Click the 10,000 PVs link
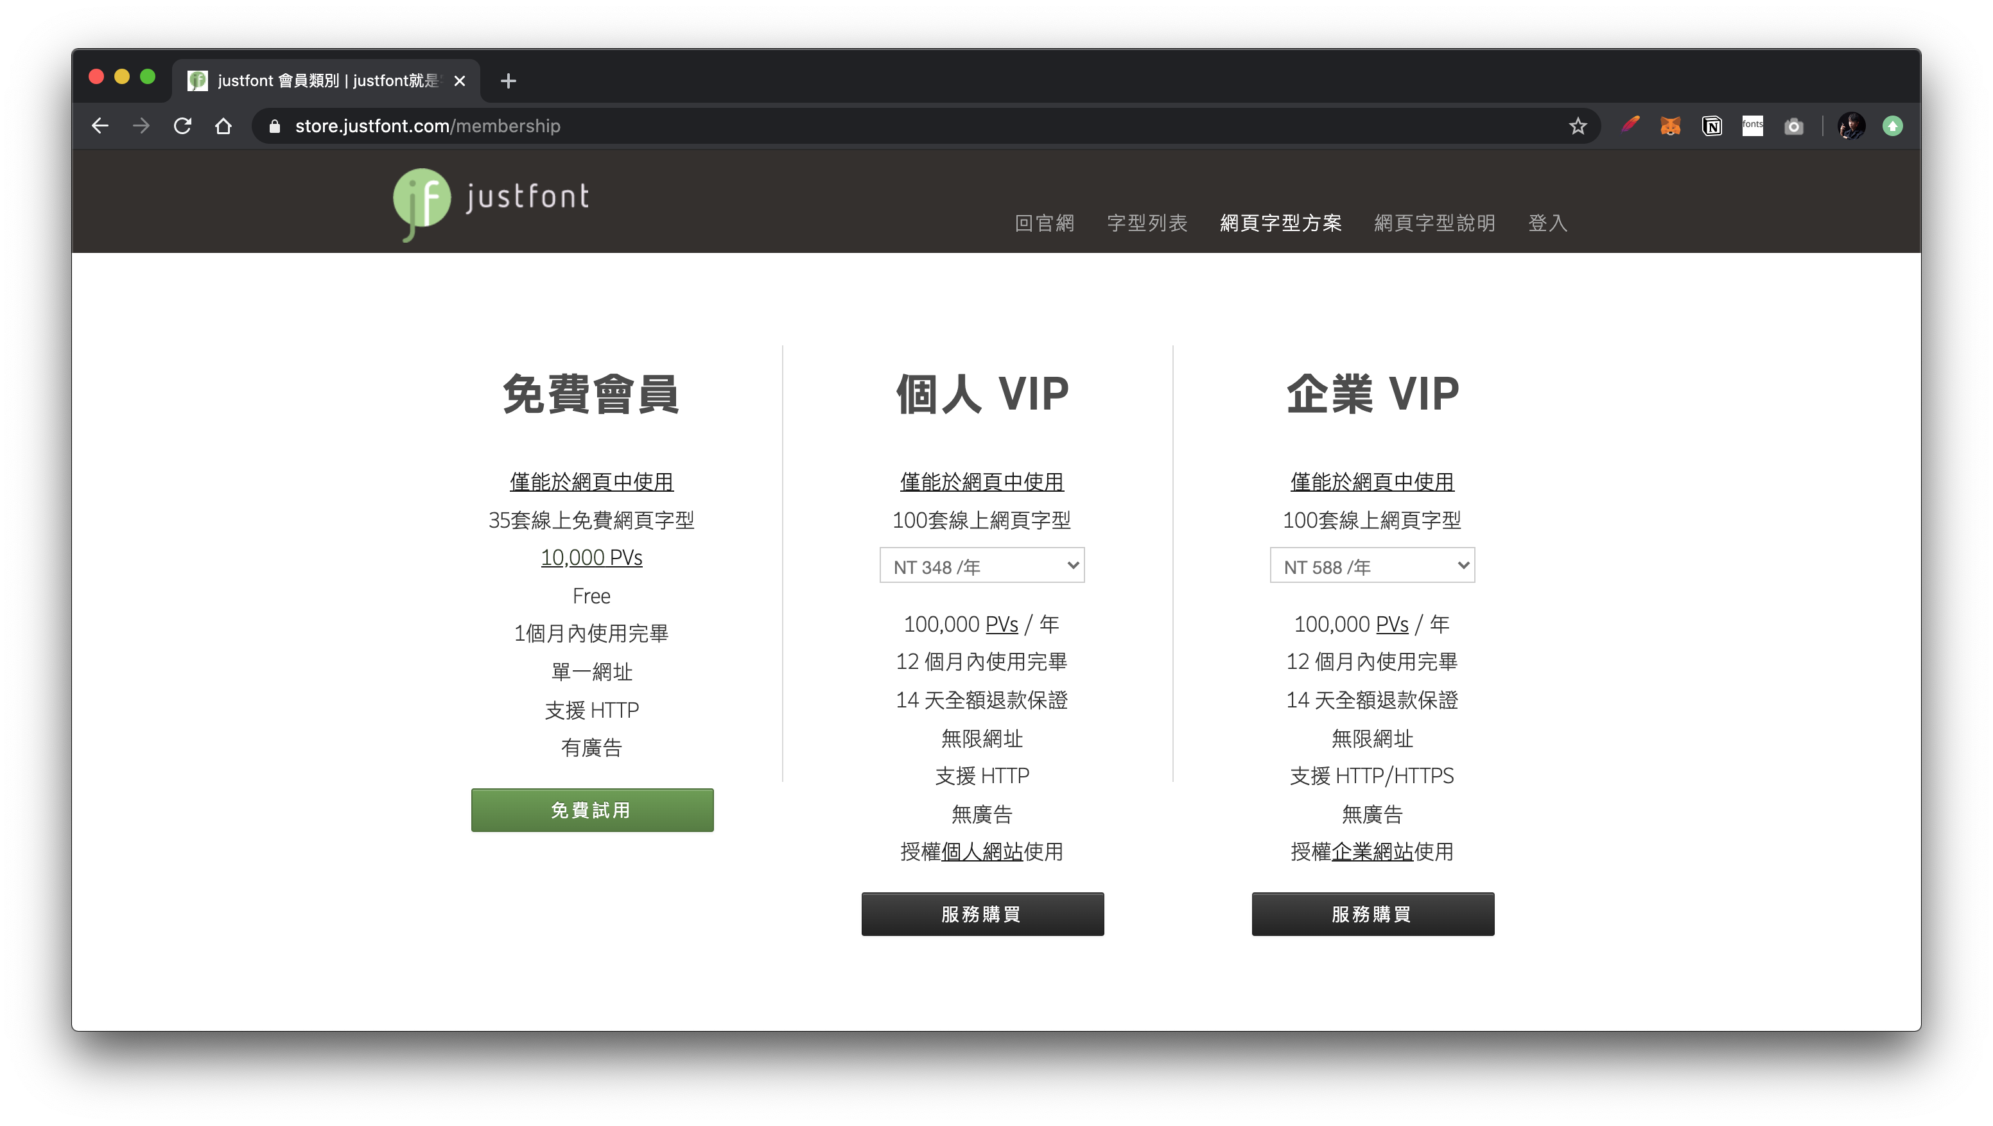Viewport: 1993px width, 1126px height. coord(591,558)
